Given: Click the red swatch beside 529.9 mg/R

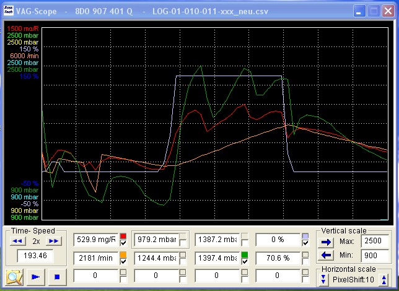Looking at the screenshot, I should pos(123,237).
